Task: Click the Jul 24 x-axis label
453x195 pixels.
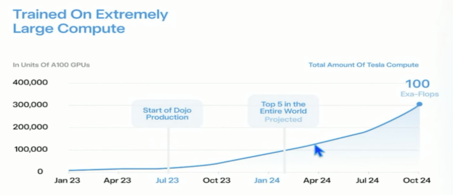Action: pyautogui.click(x=367, y=180)
